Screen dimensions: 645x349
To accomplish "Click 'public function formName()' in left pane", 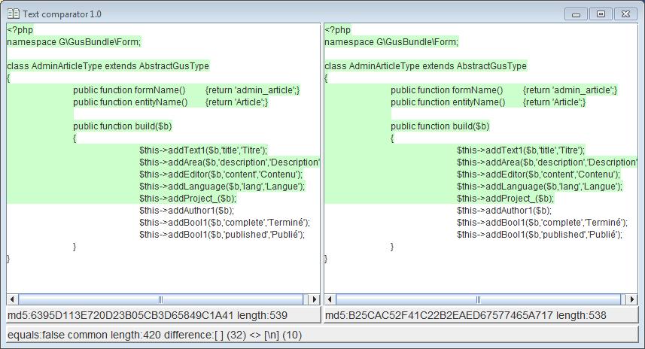I will click(x=129, y=90).
